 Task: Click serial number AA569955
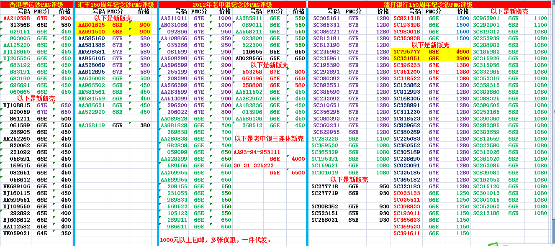(x=174, y=180)
